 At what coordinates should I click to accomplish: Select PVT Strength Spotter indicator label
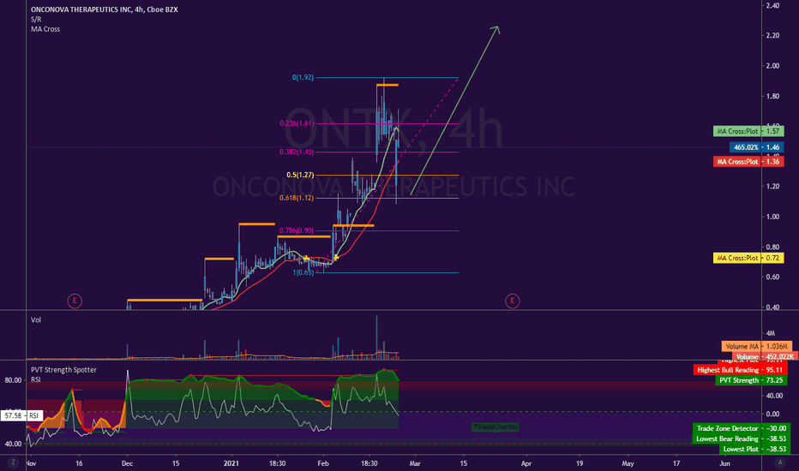pyautogui.click(x=63, y=370)
